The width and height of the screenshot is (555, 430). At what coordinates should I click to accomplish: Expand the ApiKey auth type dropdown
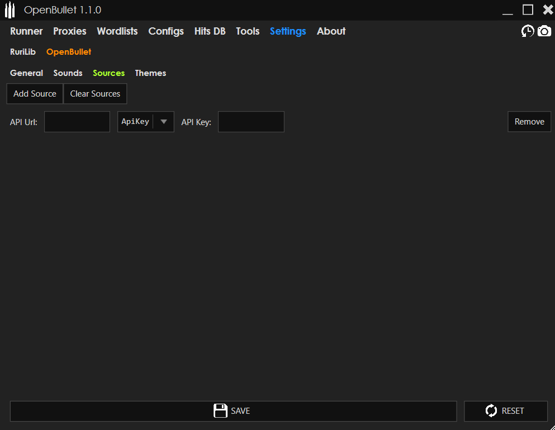click(x=145, y=122)
